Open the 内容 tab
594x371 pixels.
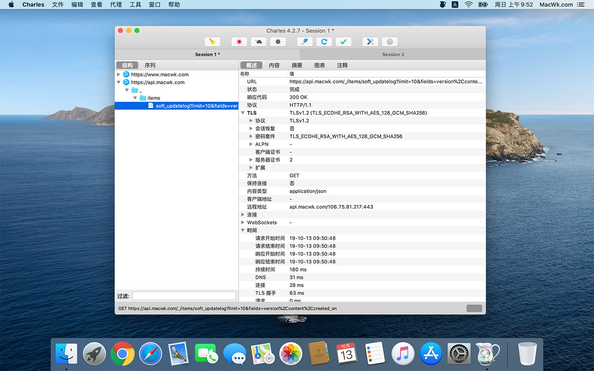(x=274, y=65)
